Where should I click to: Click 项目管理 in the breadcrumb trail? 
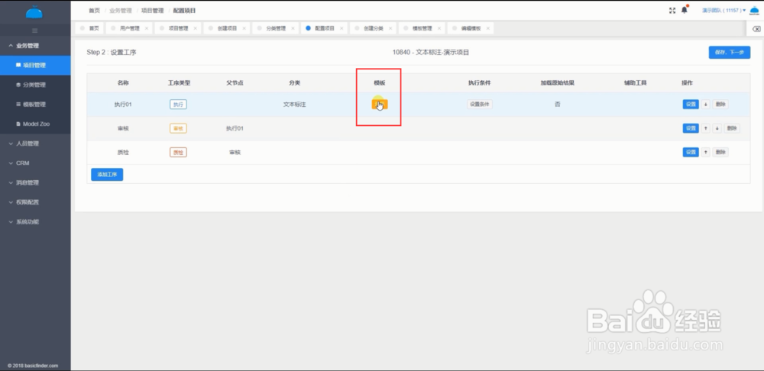(153, 10)
